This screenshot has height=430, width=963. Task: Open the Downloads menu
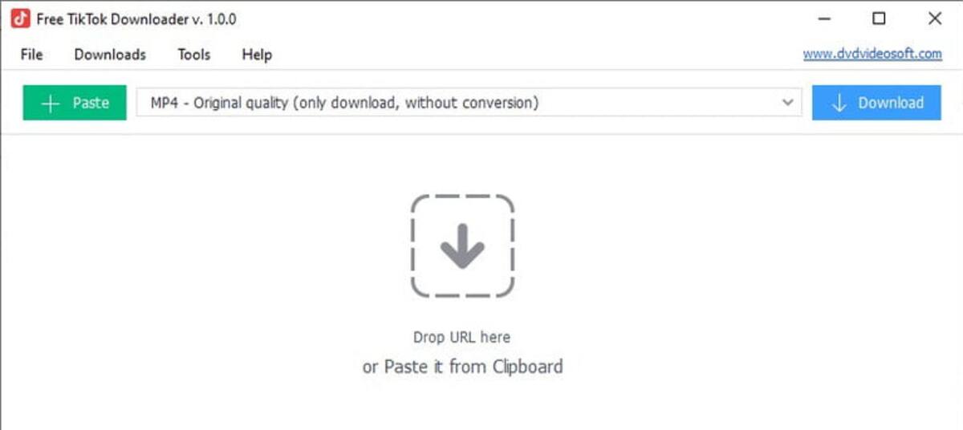(110, 55)
